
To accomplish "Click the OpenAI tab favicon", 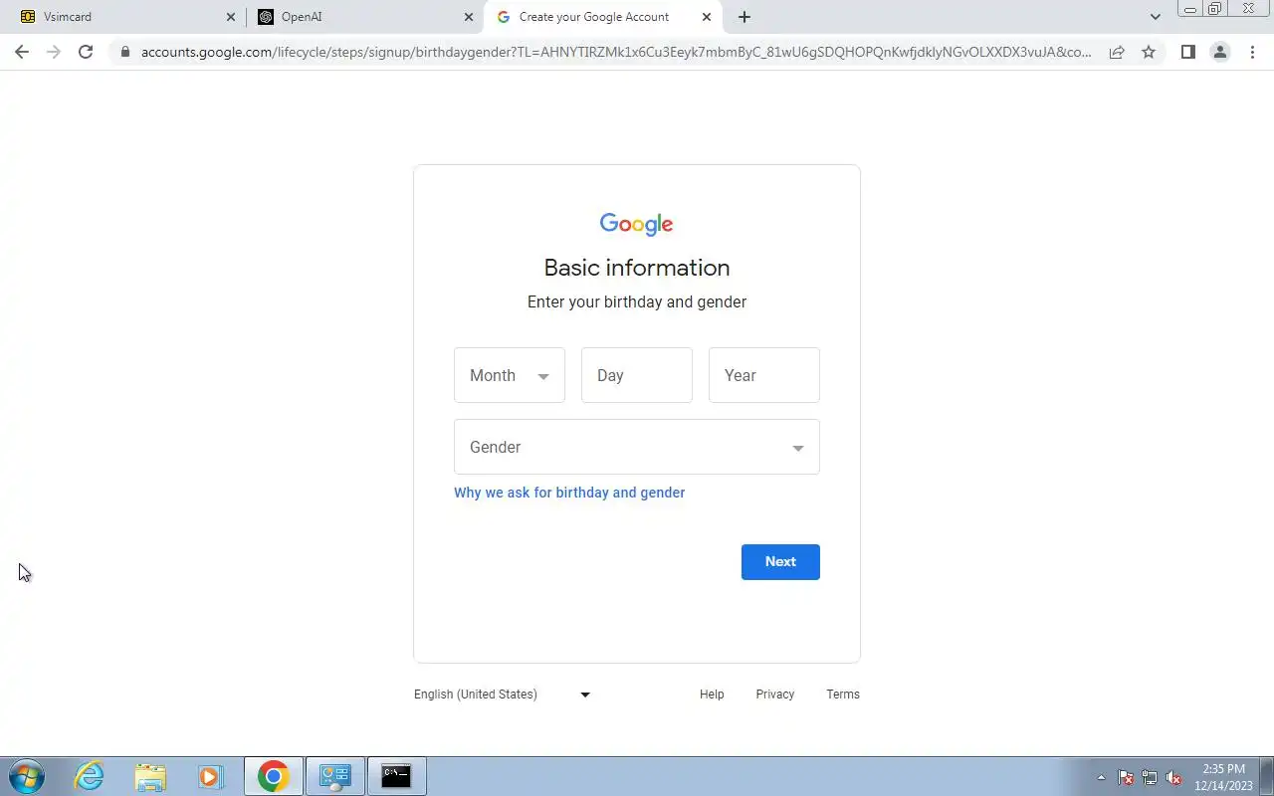I will (x=265, y=17).
